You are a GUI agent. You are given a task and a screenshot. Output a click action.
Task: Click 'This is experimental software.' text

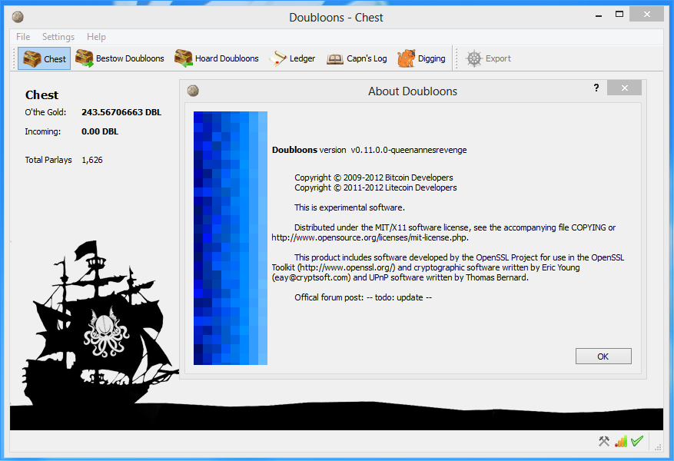pos(350,207)
